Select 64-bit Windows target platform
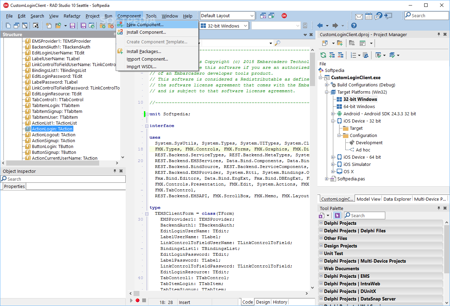The height and width of the screenshot is (306, 450). [359, 106]
